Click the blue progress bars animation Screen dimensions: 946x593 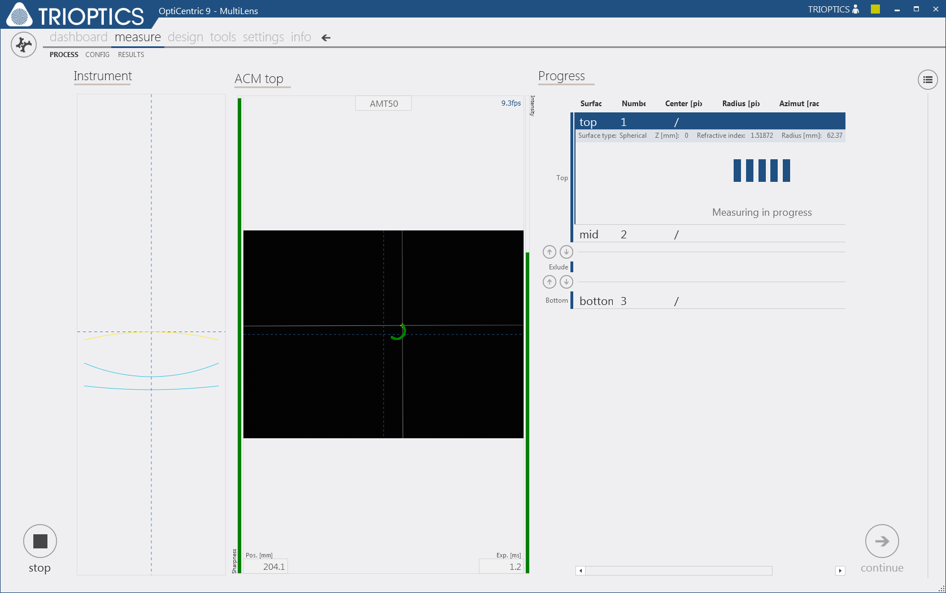click(x=762, y=171)
